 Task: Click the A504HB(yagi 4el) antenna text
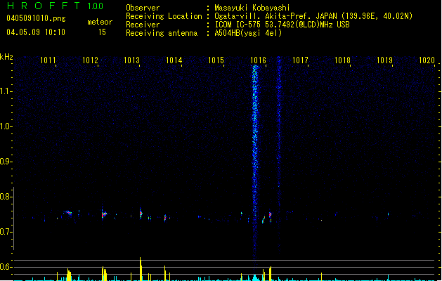[248, 33]
